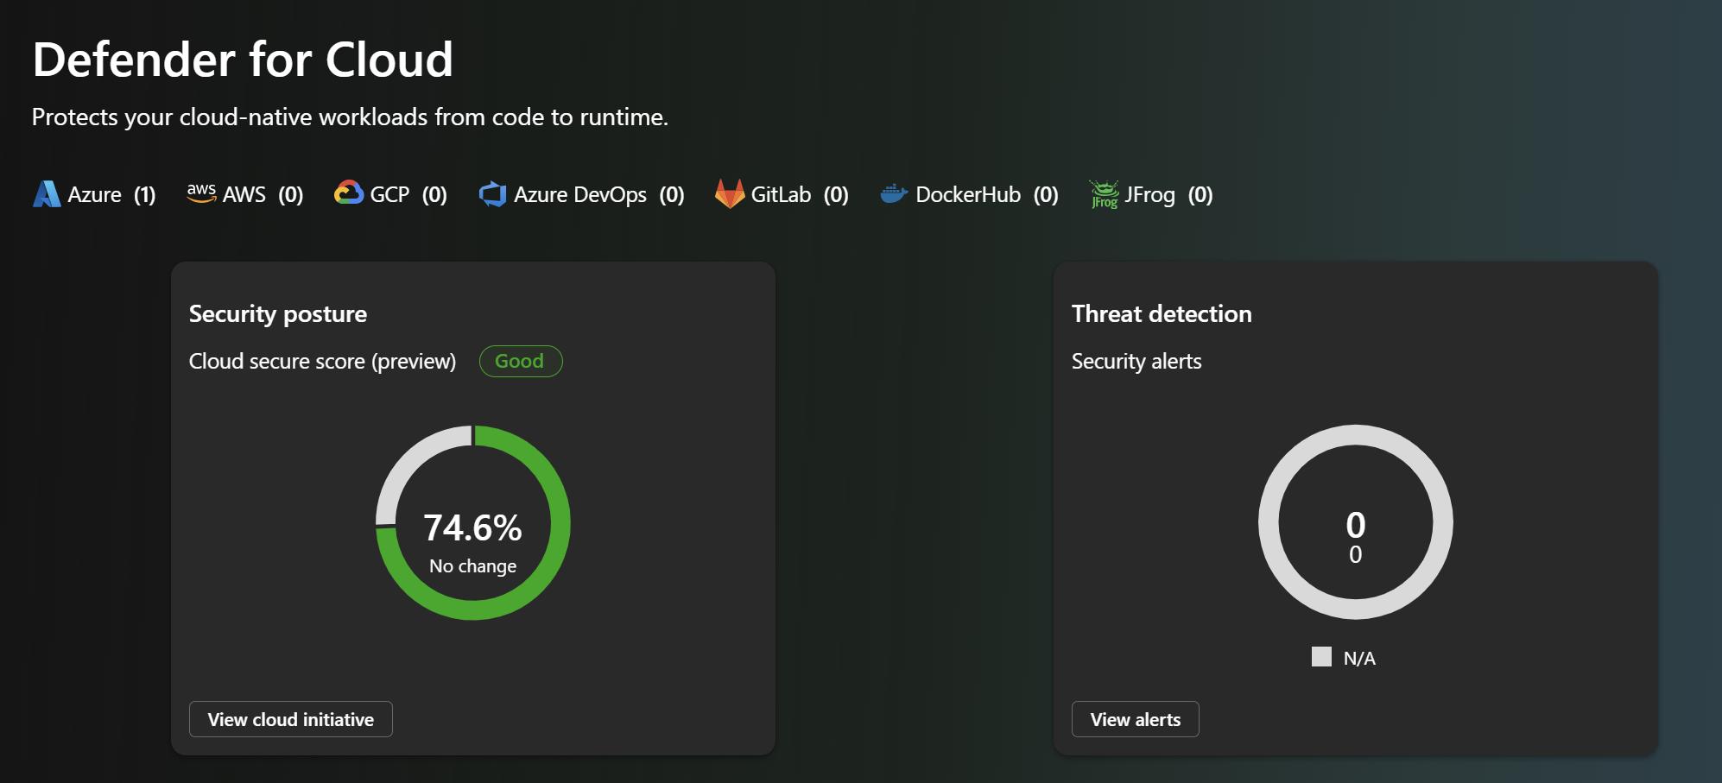Click the Azure connector count (1)
The image size is (1722, 783).
point(143,194)
